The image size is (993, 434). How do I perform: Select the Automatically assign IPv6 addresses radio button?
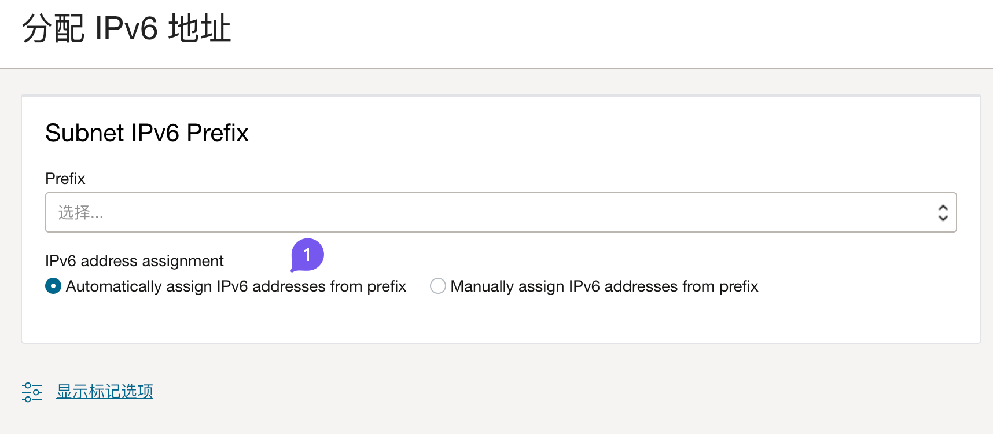tap(53, 286)
